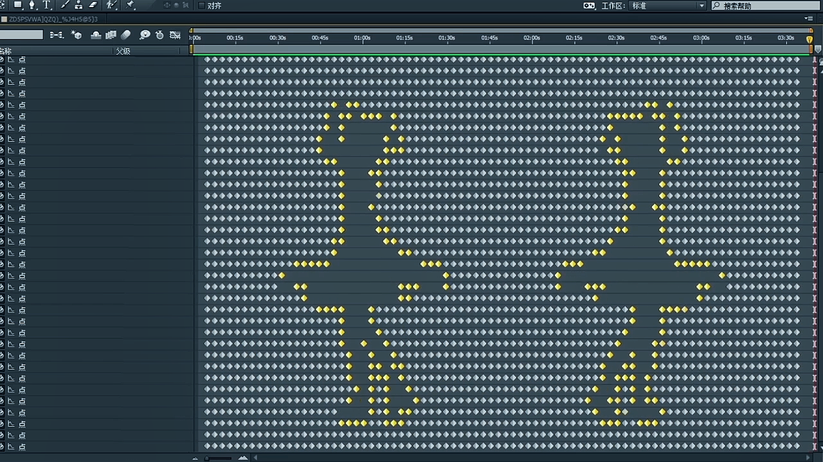
Task: Click the composition tab color label
Action: [4, 19]
